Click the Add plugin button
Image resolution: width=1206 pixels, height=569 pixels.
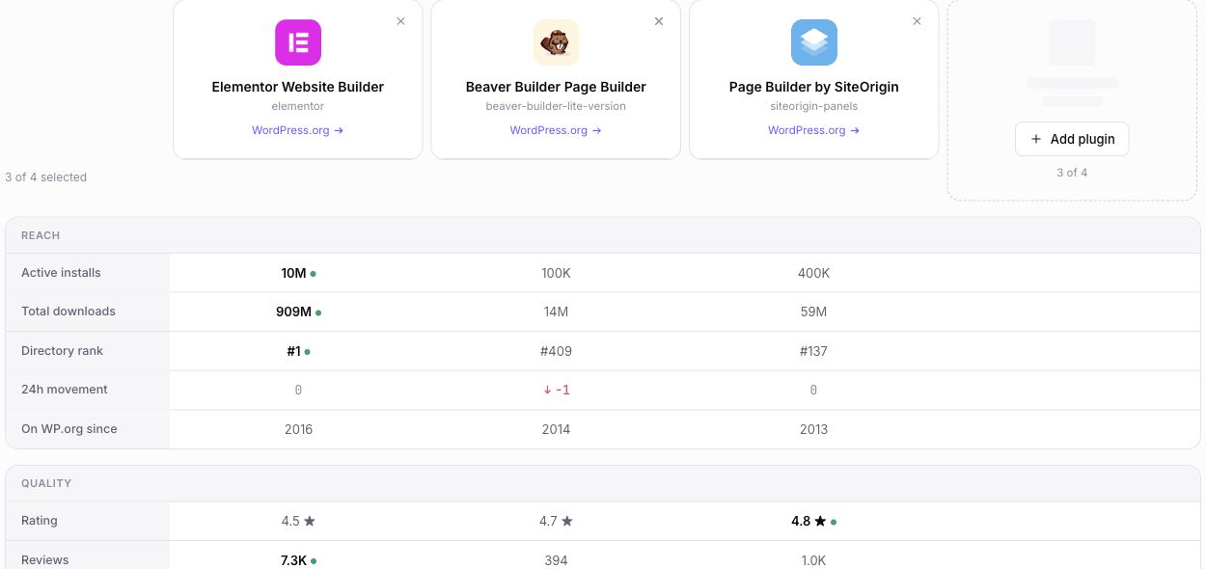[x=1072, y=139]
